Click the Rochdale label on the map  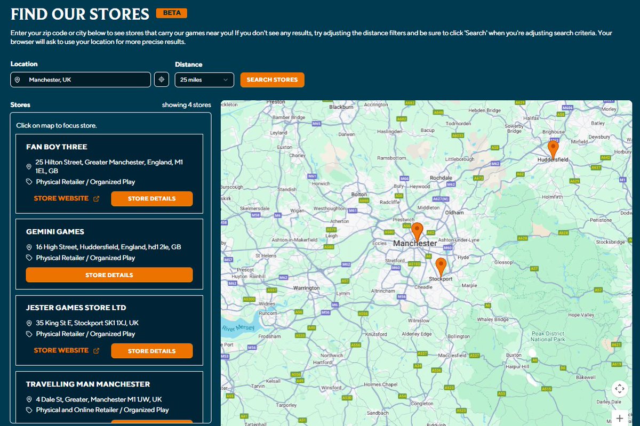pyautogui.click(x=441, y=178)
